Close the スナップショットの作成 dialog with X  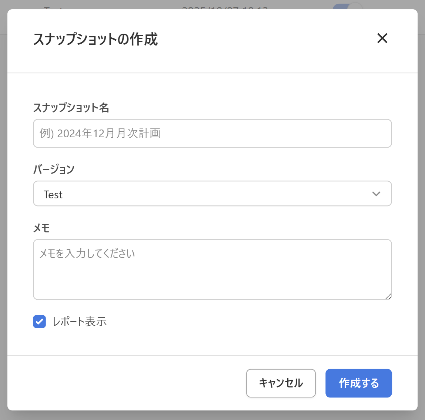382,38
